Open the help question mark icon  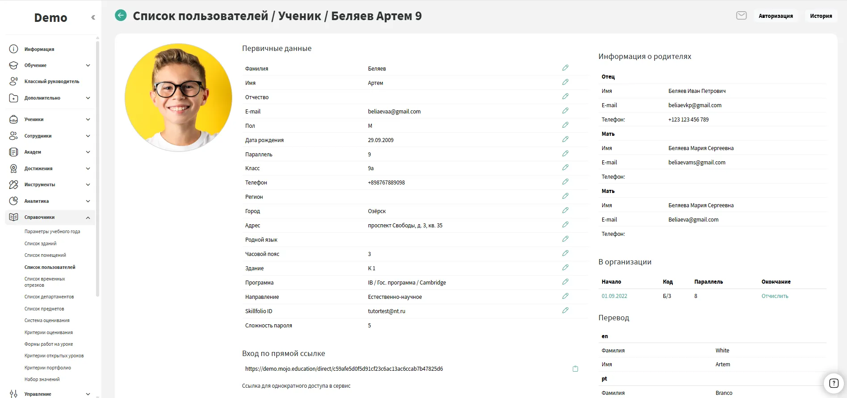pyautogui.click(x=834, y=383)
